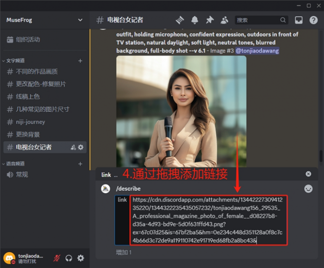Maximize the Discord window
The image size is (324, 268).
(309, 6)
